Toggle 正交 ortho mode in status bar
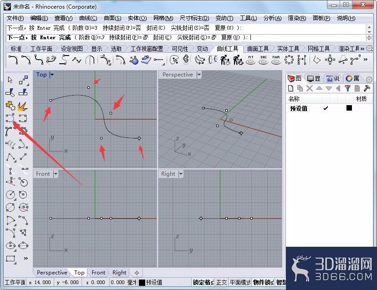This screenshot has width=377, height=290. click(x=221, y=282)
